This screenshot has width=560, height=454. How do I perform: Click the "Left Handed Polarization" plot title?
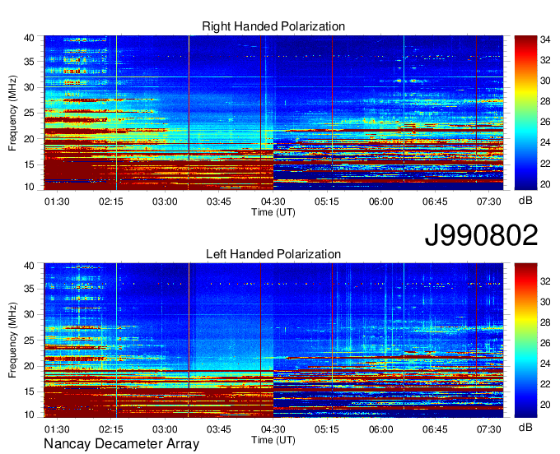click(273, 254)
